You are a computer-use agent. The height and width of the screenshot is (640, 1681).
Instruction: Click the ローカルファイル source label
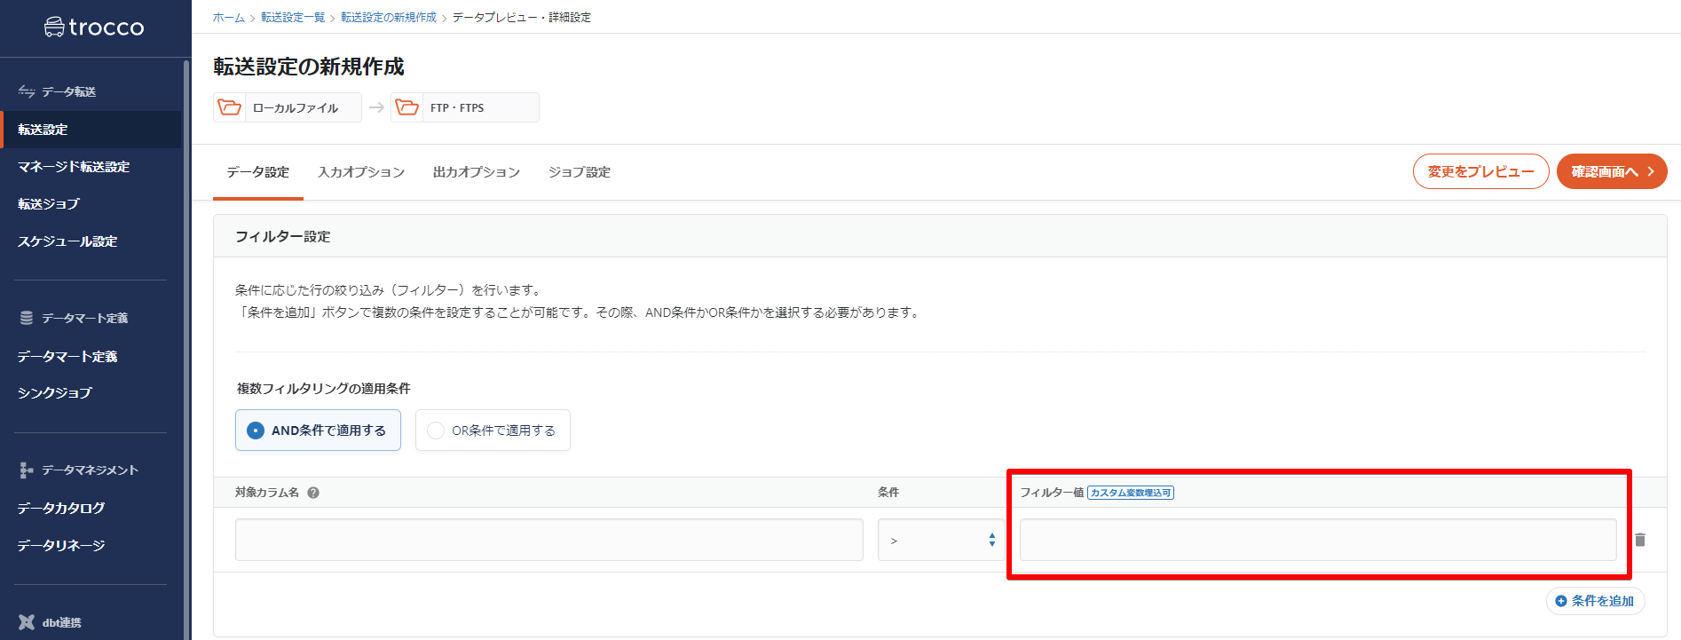[x=296, y=108]
